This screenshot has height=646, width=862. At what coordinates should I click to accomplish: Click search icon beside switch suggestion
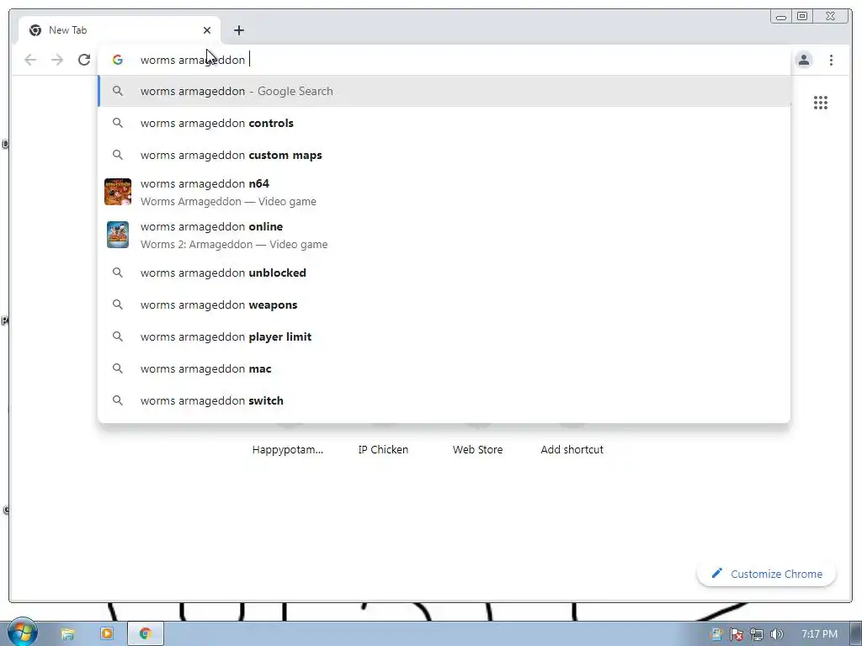coord(118,400)
